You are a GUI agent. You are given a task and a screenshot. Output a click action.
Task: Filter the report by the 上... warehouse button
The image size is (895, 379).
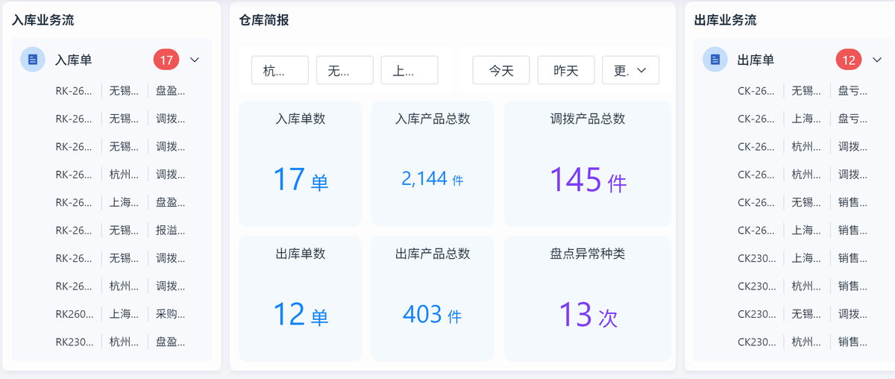tap(409, 70)
